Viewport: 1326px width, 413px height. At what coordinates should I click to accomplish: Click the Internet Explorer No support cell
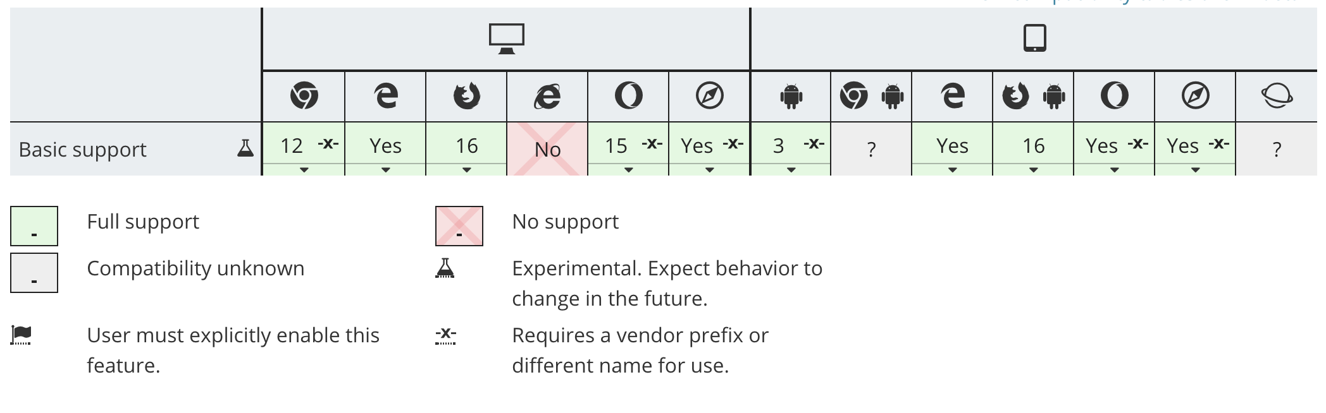tap(547, 149)
